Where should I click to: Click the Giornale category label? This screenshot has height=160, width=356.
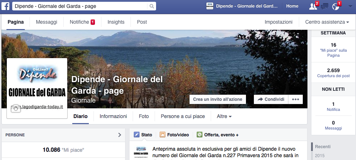click(x=83, y=100)
